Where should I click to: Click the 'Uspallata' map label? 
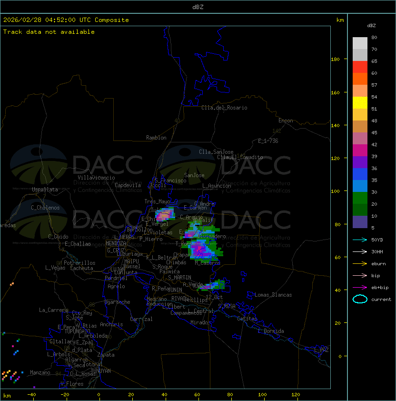45,190
